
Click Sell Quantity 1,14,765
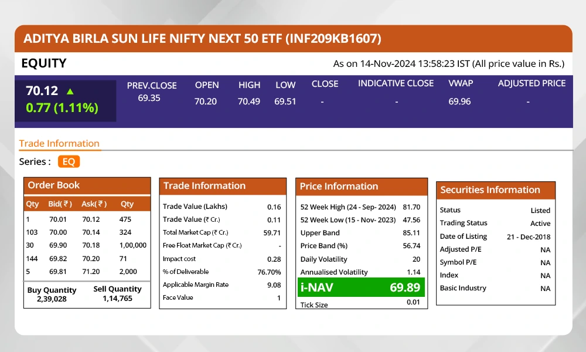(117, 294)
